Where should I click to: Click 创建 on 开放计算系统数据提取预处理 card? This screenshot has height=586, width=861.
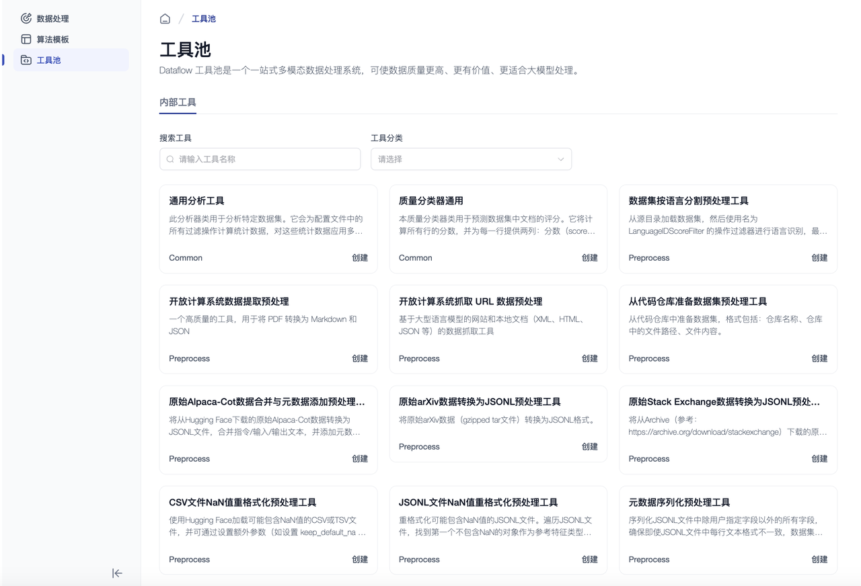pyautogui.click(x=360, y=358)
